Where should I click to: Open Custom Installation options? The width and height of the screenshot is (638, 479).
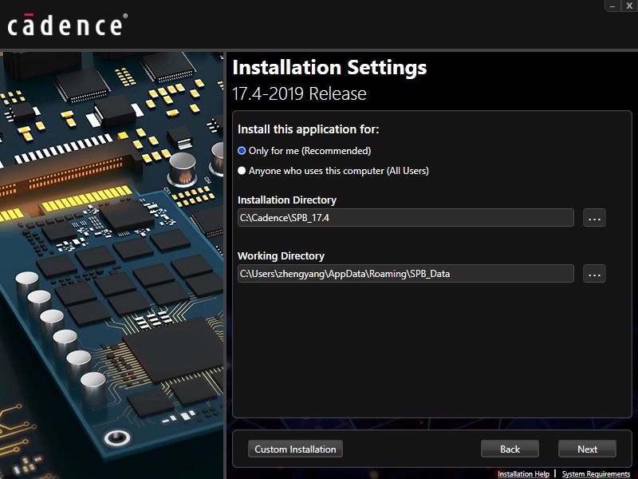pos(295,449)
